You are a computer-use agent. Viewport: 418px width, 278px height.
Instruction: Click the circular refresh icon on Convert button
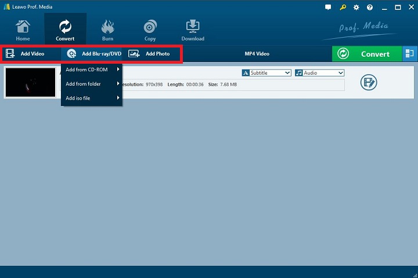pyautogui.click(x=343, y=54)
